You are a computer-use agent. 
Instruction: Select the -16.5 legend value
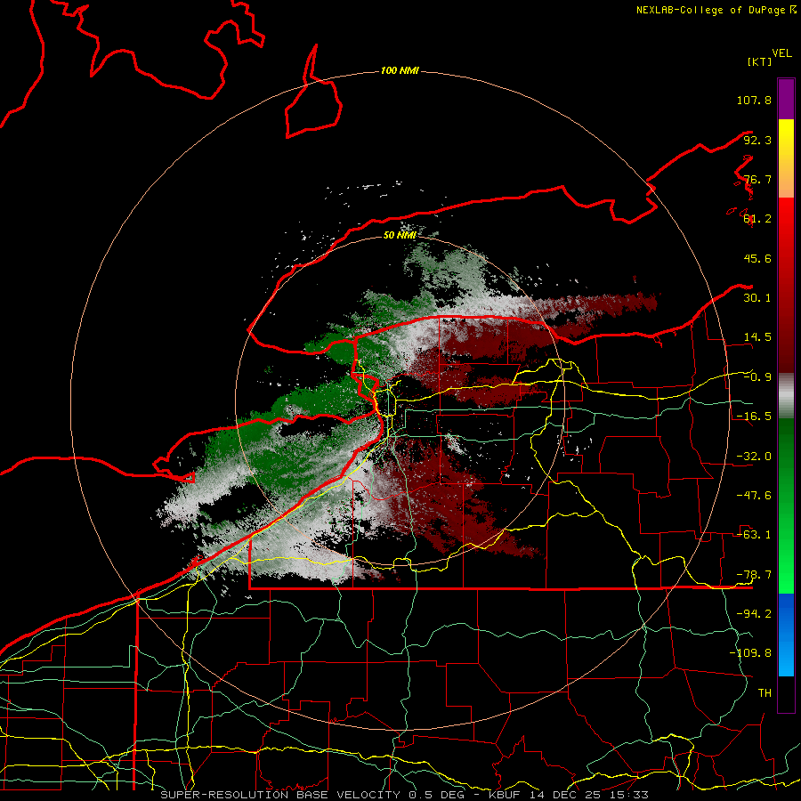pyautogui.click(x=754, y=417)
